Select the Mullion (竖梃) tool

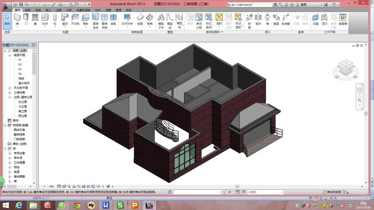(113, 19)
